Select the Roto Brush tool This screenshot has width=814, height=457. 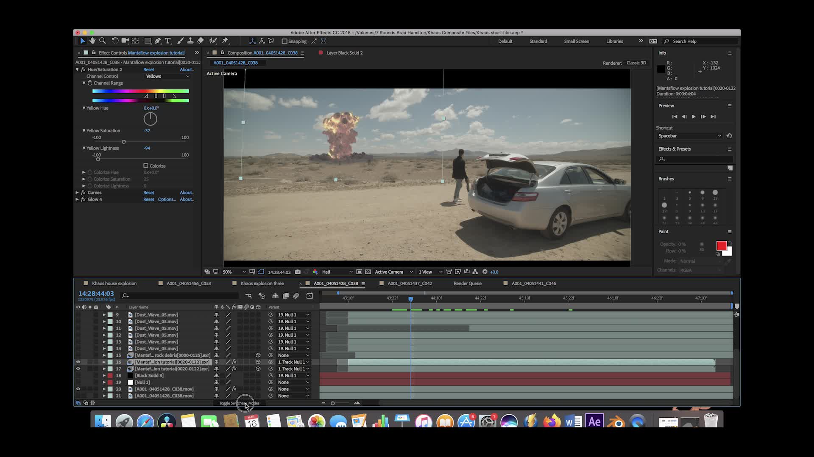pos(213,41)
